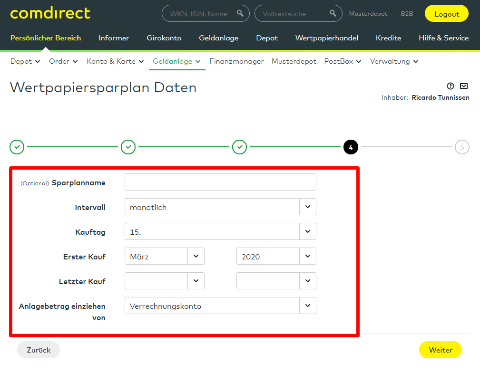Click the yellow Logout button
Viewport: 480px width, 382px height.
[x=447, y=13]
